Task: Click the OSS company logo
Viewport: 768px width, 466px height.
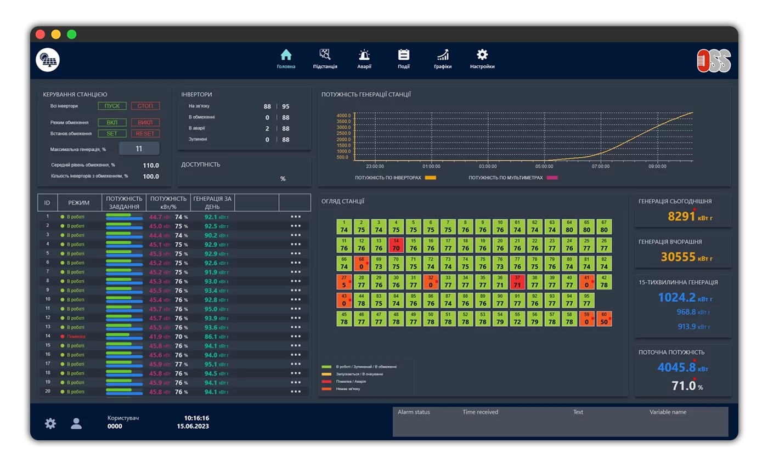Action: (714, 60)
